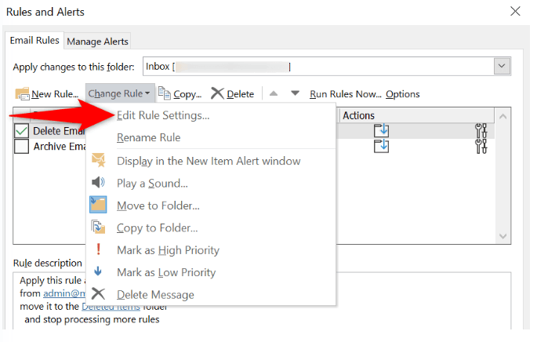Click the Delete Message X icon
Image resolution: width=537 pixels, height=342 pixels.
point(98,294)
